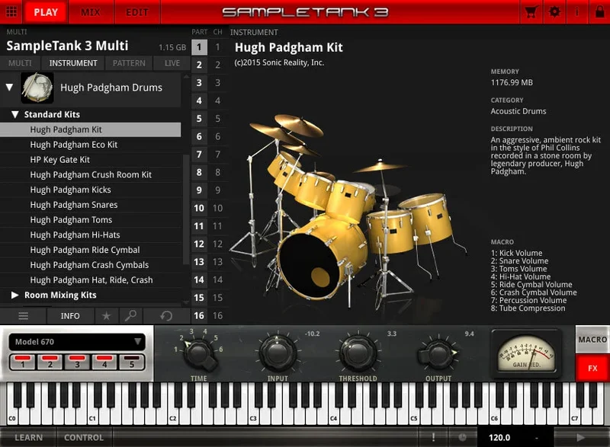Toggle the padlock lock icon
Screen dimensions: 610x447
pyautogui.click(x=600, y=11)
